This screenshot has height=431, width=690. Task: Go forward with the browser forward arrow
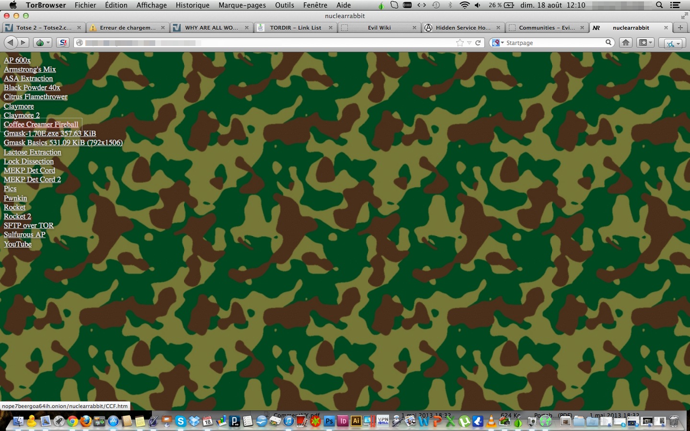(x=23, y=43)
